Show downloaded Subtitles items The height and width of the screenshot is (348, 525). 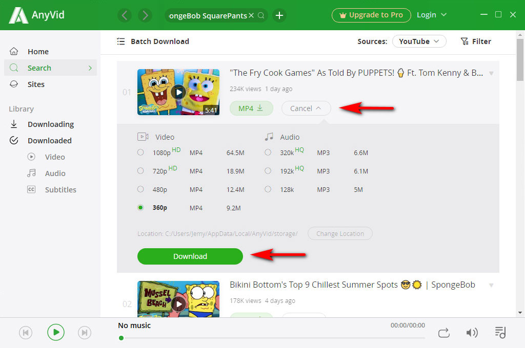point(60,190)
